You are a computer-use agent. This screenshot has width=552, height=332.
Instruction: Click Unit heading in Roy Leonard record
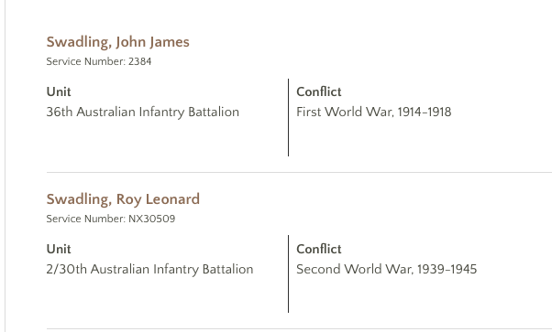pyautogui.click(x=59, y=249)
